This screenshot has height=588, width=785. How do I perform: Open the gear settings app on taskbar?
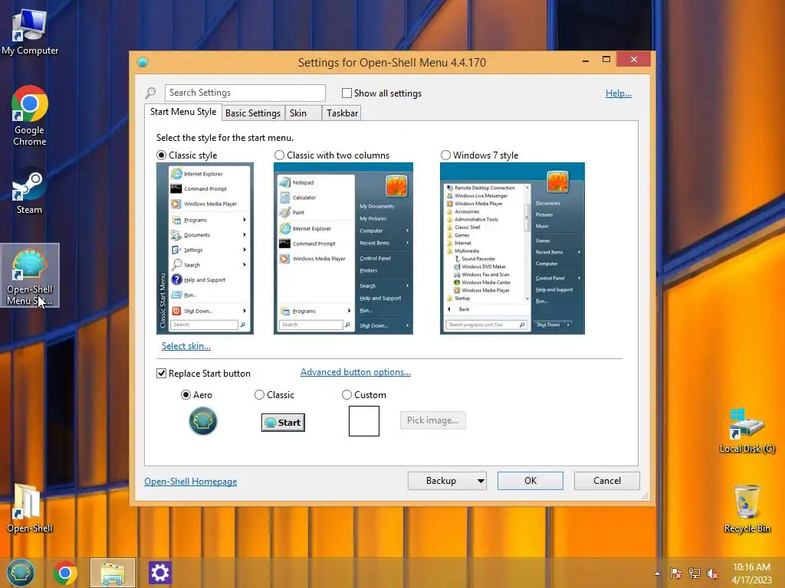pos(160,573)
